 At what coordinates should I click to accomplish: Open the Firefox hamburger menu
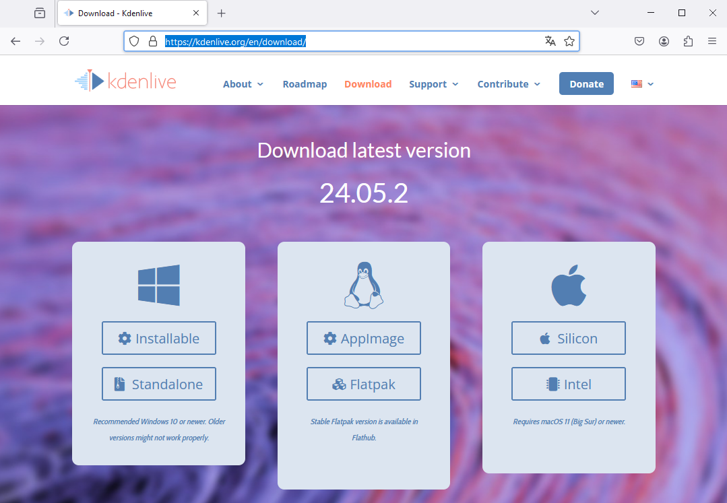(712, 41)
